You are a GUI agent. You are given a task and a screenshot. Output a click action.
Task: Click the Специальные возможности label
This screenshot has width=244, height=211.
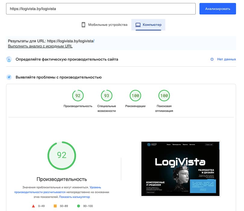tap(107, 109)
